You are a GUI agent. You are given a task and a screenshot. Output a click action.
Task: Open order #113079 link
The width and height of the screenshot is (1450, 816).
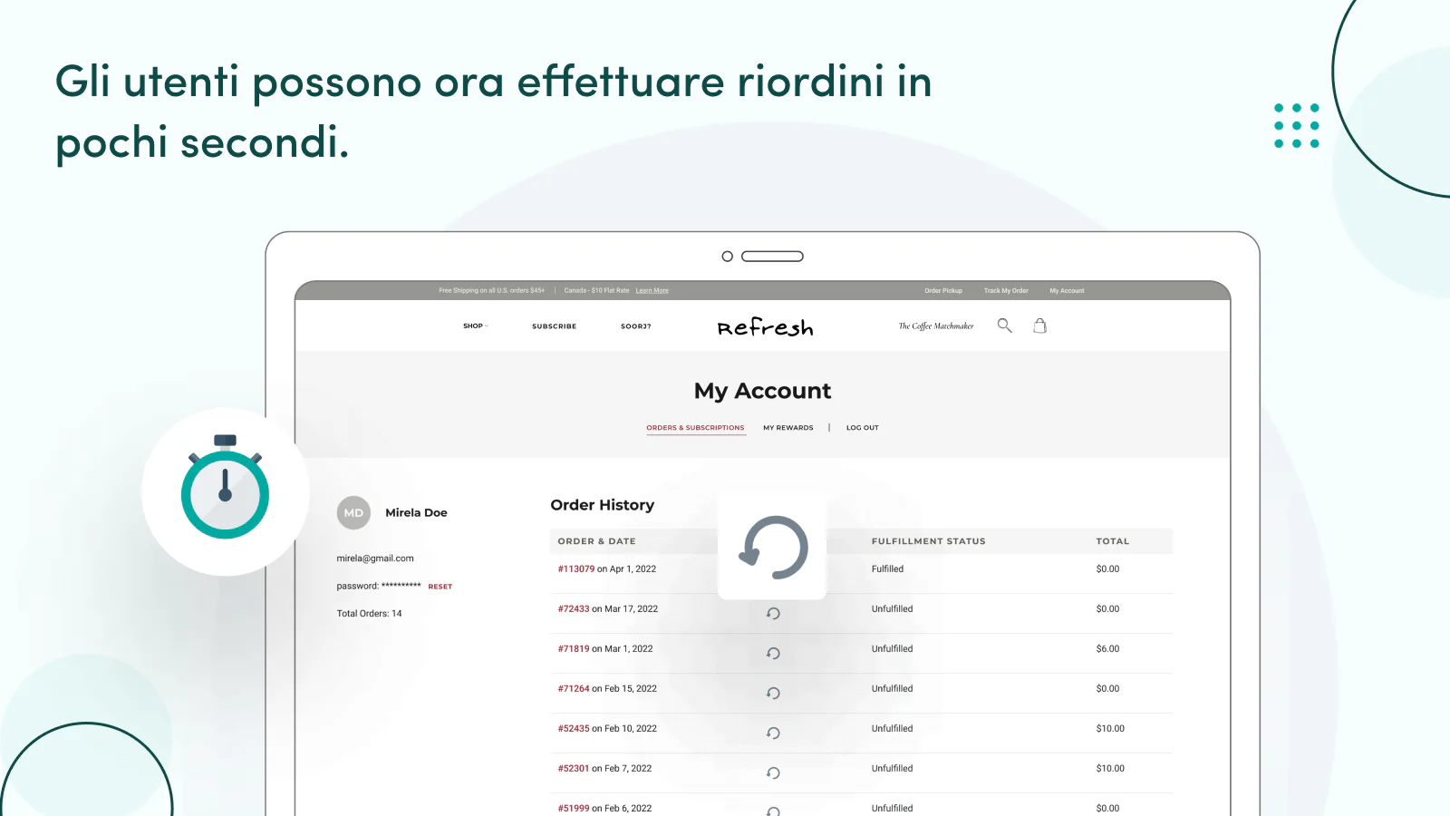pyautogui.click(x=576, y=569)
